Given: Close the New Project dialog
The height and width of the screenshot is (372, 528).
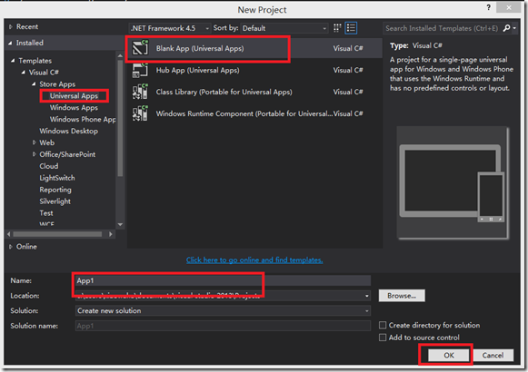Looking at the screenshot, I should [x=509, y=7].
